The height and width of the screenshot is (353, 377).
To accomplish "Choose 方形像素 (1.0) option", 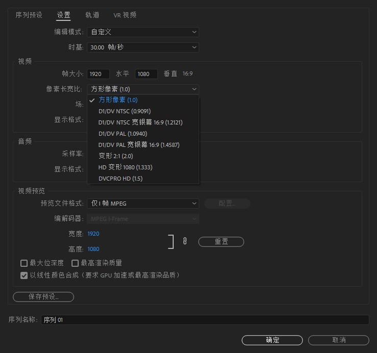I will pyautogui.click(x=143, y=100).
